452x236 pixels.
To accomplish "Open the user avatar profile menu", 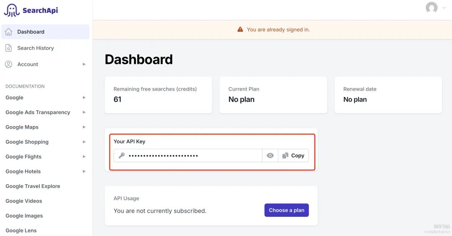I will point(431,8).
